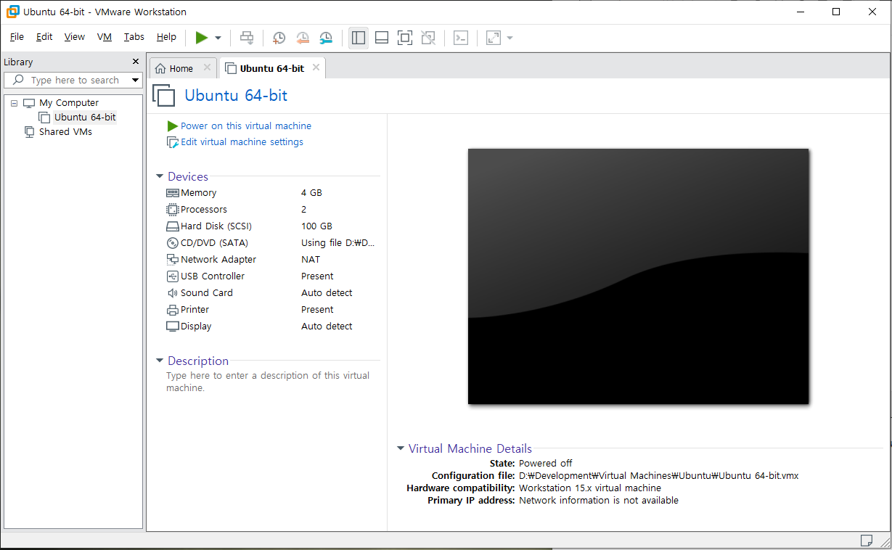Select Ubuntu 64-bit in the library tree
The width and height of the screenshot is (892, 550).
(x=85, y=118)
